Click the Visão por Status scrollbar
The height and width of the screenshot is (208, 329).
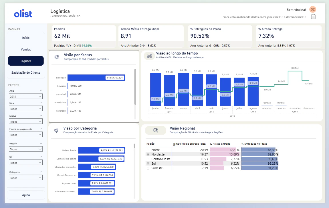135,87
